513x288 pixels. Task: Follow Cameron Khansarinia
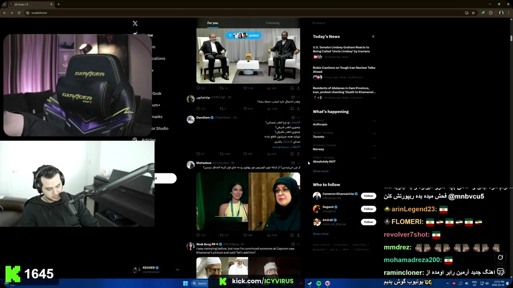pyautogui.click(x=368, y=196)
